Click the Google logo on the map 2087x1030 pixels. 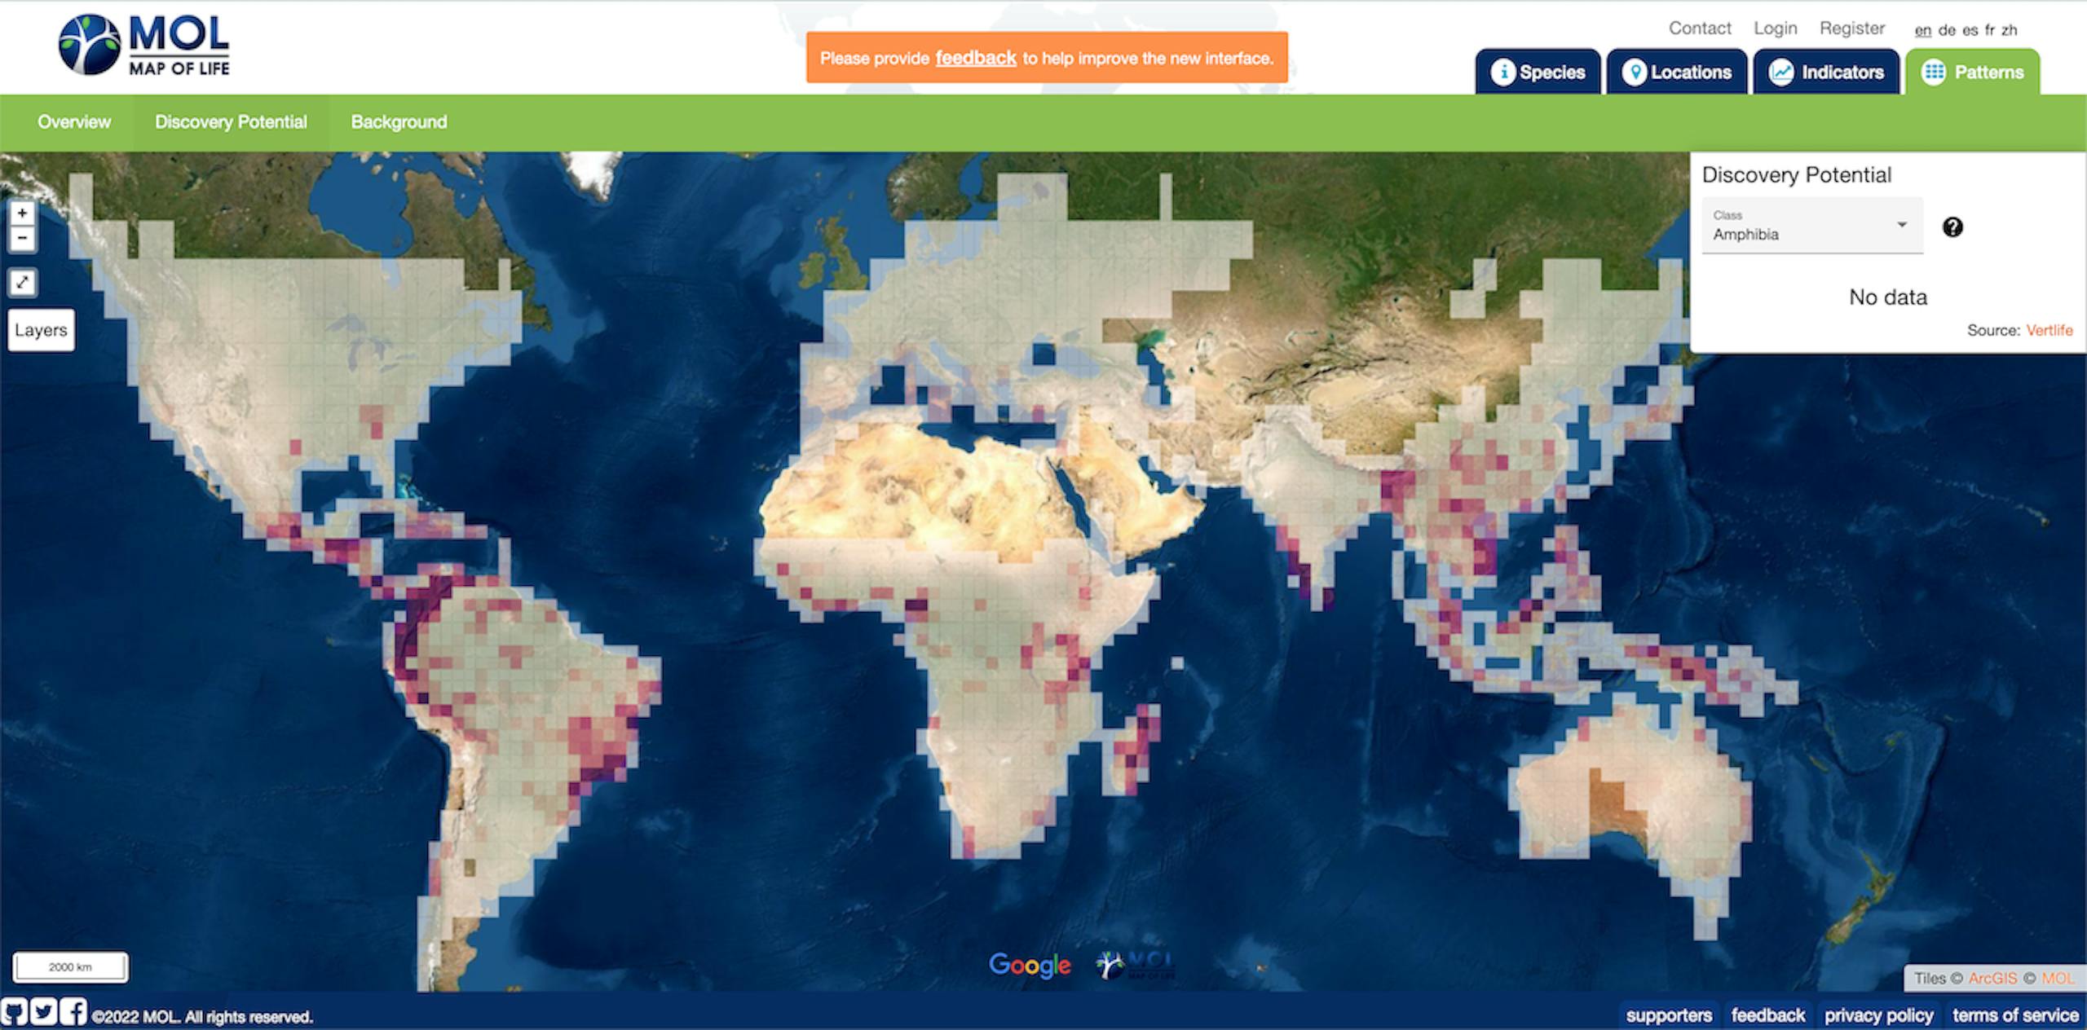1030,966
